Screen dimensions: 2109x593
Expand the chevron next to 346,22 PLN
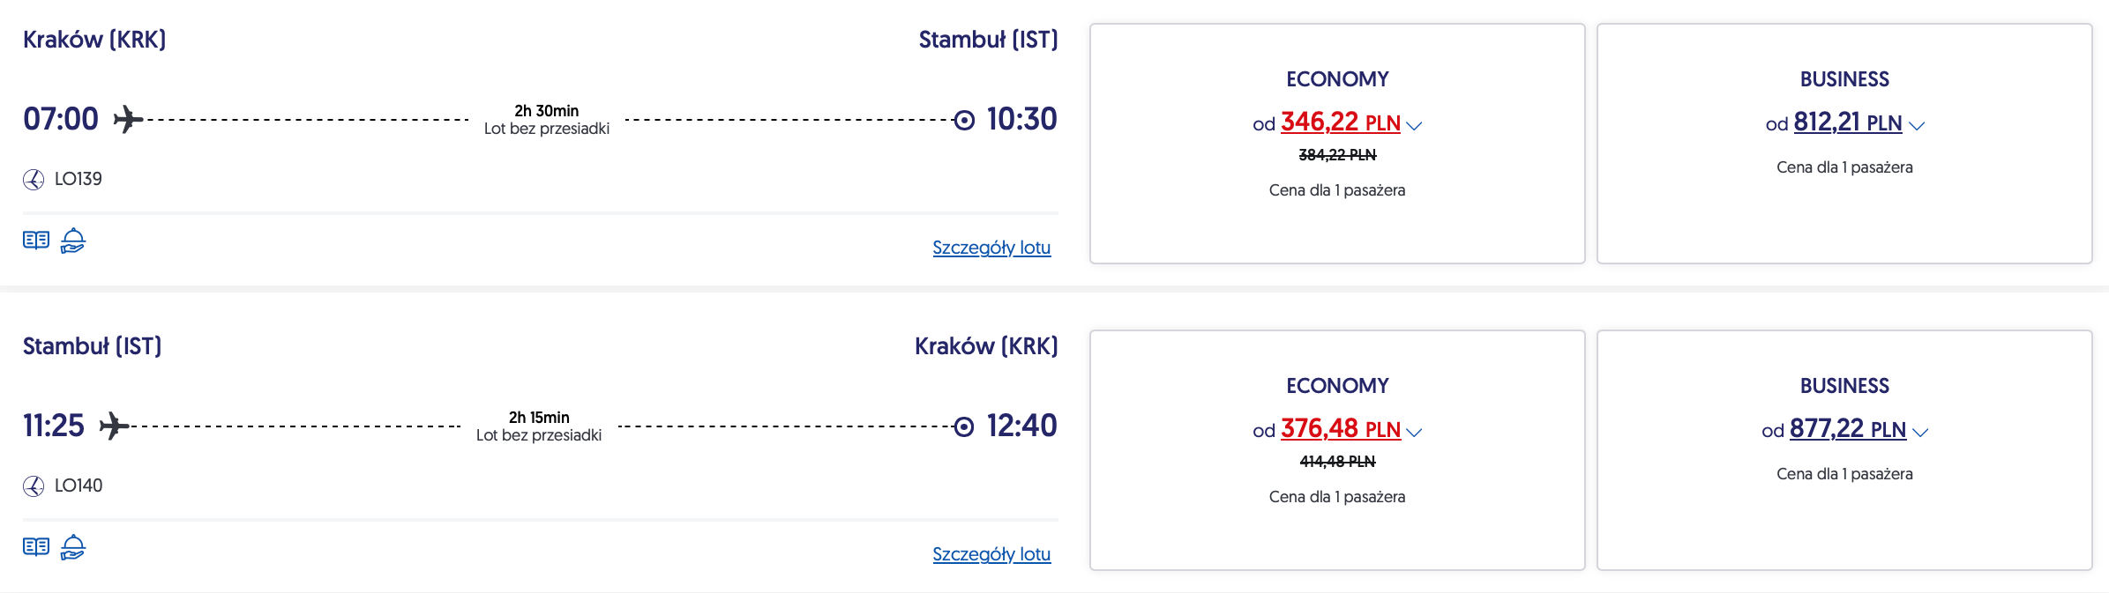[x=1414, y=126]
